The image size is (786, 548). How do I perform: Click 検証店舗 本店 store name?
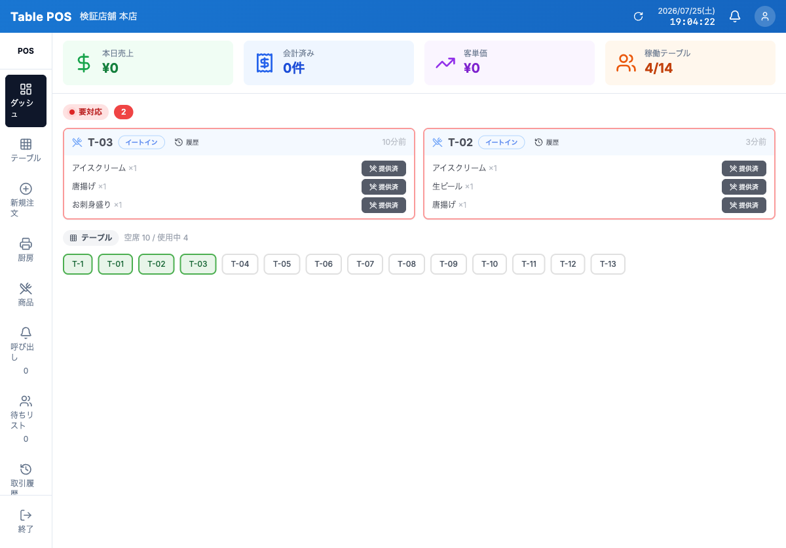click(x=109, y=16)
